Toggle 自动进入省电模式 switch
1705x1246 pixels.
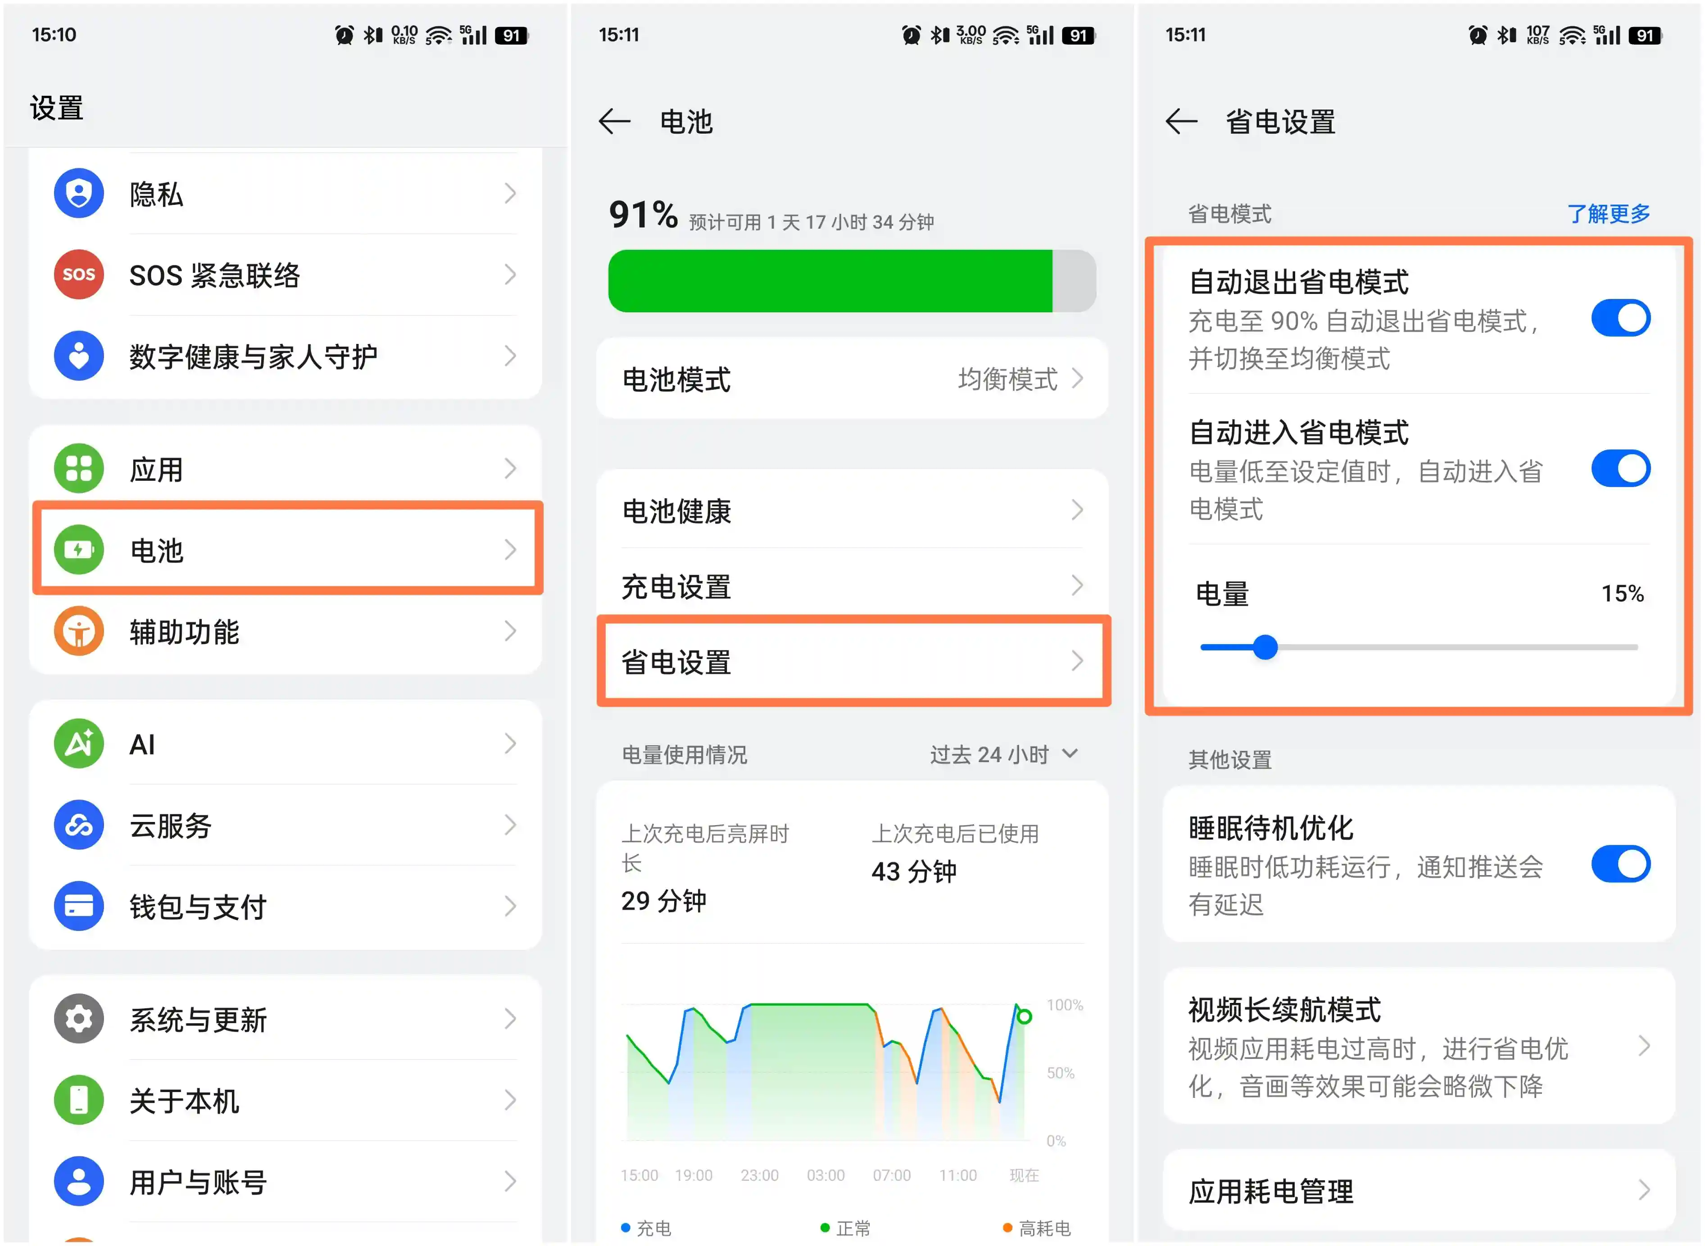pos(1620,469)
